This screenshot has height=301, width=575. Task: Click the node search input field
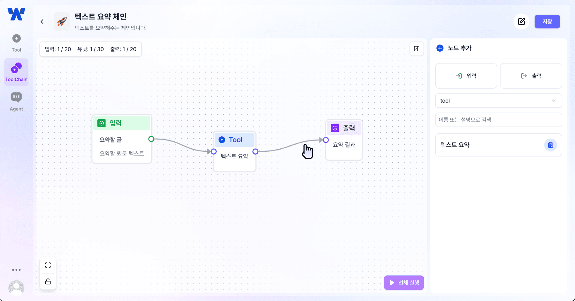point(498,120)
